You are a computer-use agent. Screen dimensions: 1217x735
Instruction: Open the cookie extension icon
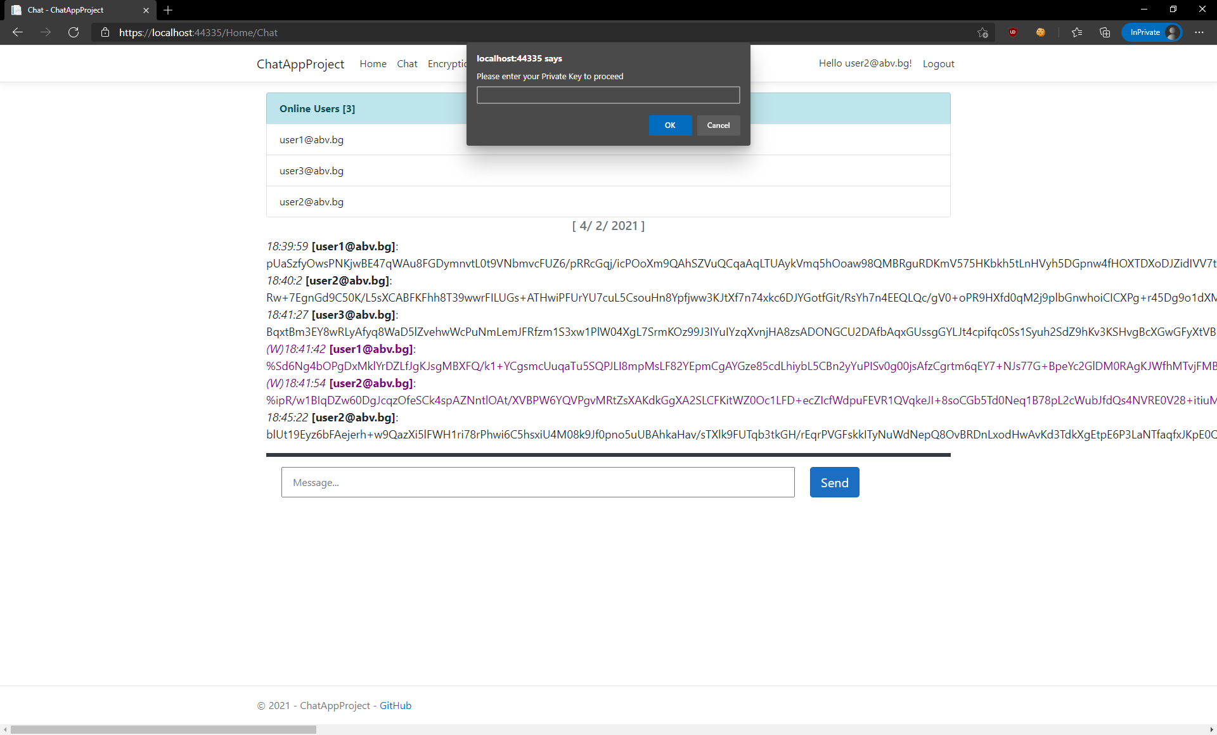[x=1041, y=32]
